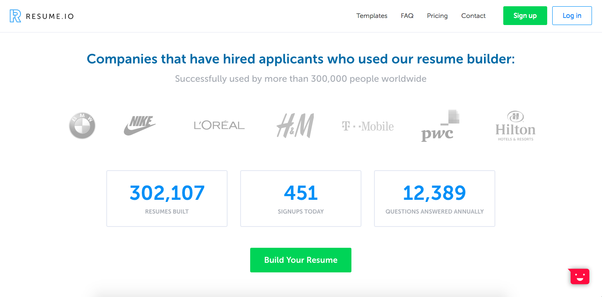This screenshot has height=297, width=602.
Task: Select the 12,389 Questions Answered Annually card
Action: point(435,199)
